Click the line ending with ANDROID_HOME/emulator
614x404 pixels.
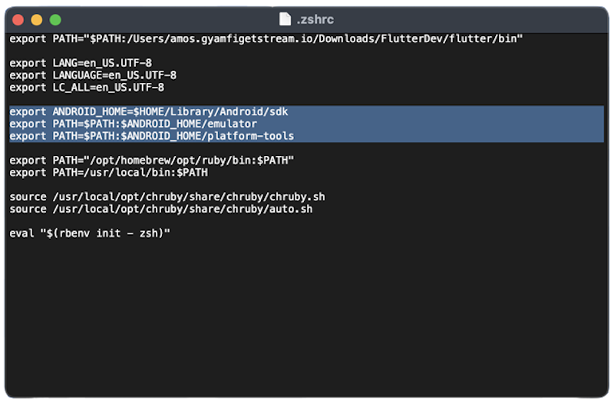point(133,124)
